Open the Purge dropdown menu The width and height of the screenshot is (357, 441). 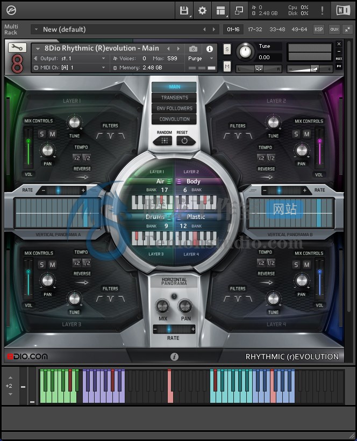click(201, 59)
